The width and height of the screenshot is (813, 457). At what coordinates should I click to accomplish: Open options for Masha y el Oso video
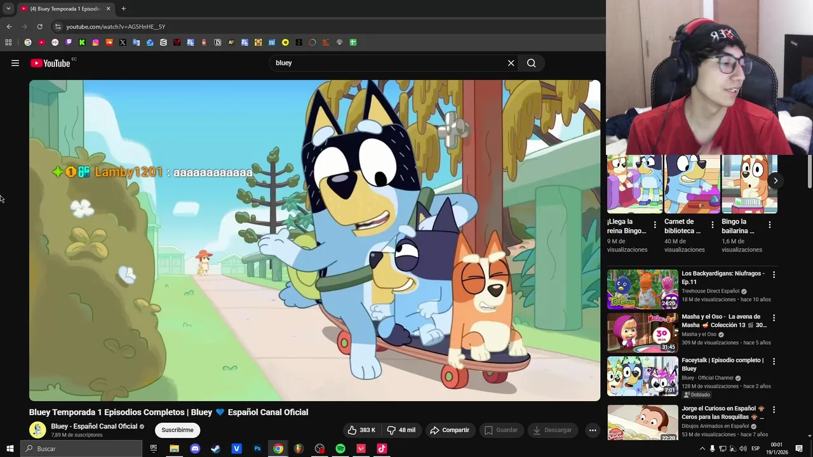[774, 317]
